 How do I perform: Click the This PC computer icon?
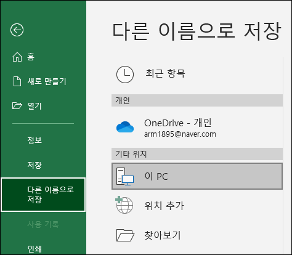(125, 176)
